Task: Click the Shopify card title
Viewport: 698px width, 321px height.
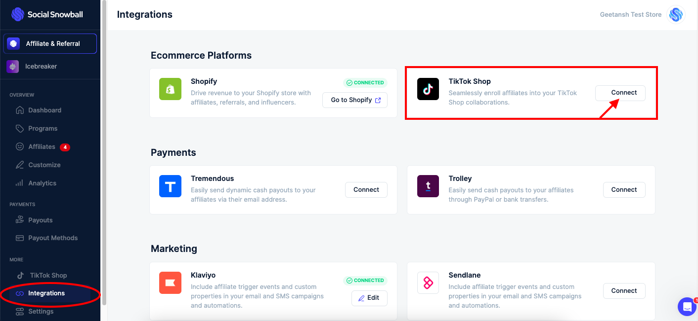Action: 204,81
